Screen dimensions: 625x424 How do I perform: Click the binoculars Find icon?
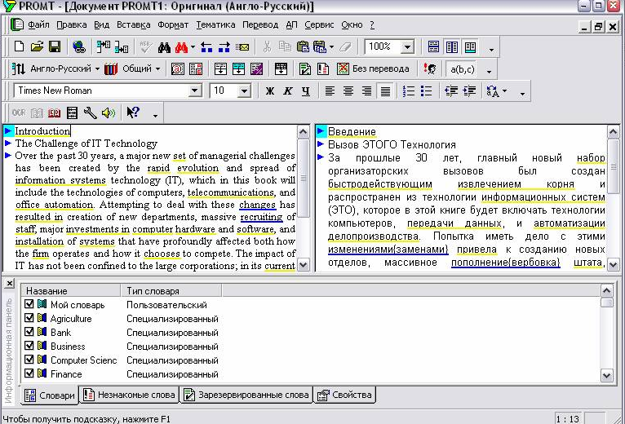tap(164, 47)
